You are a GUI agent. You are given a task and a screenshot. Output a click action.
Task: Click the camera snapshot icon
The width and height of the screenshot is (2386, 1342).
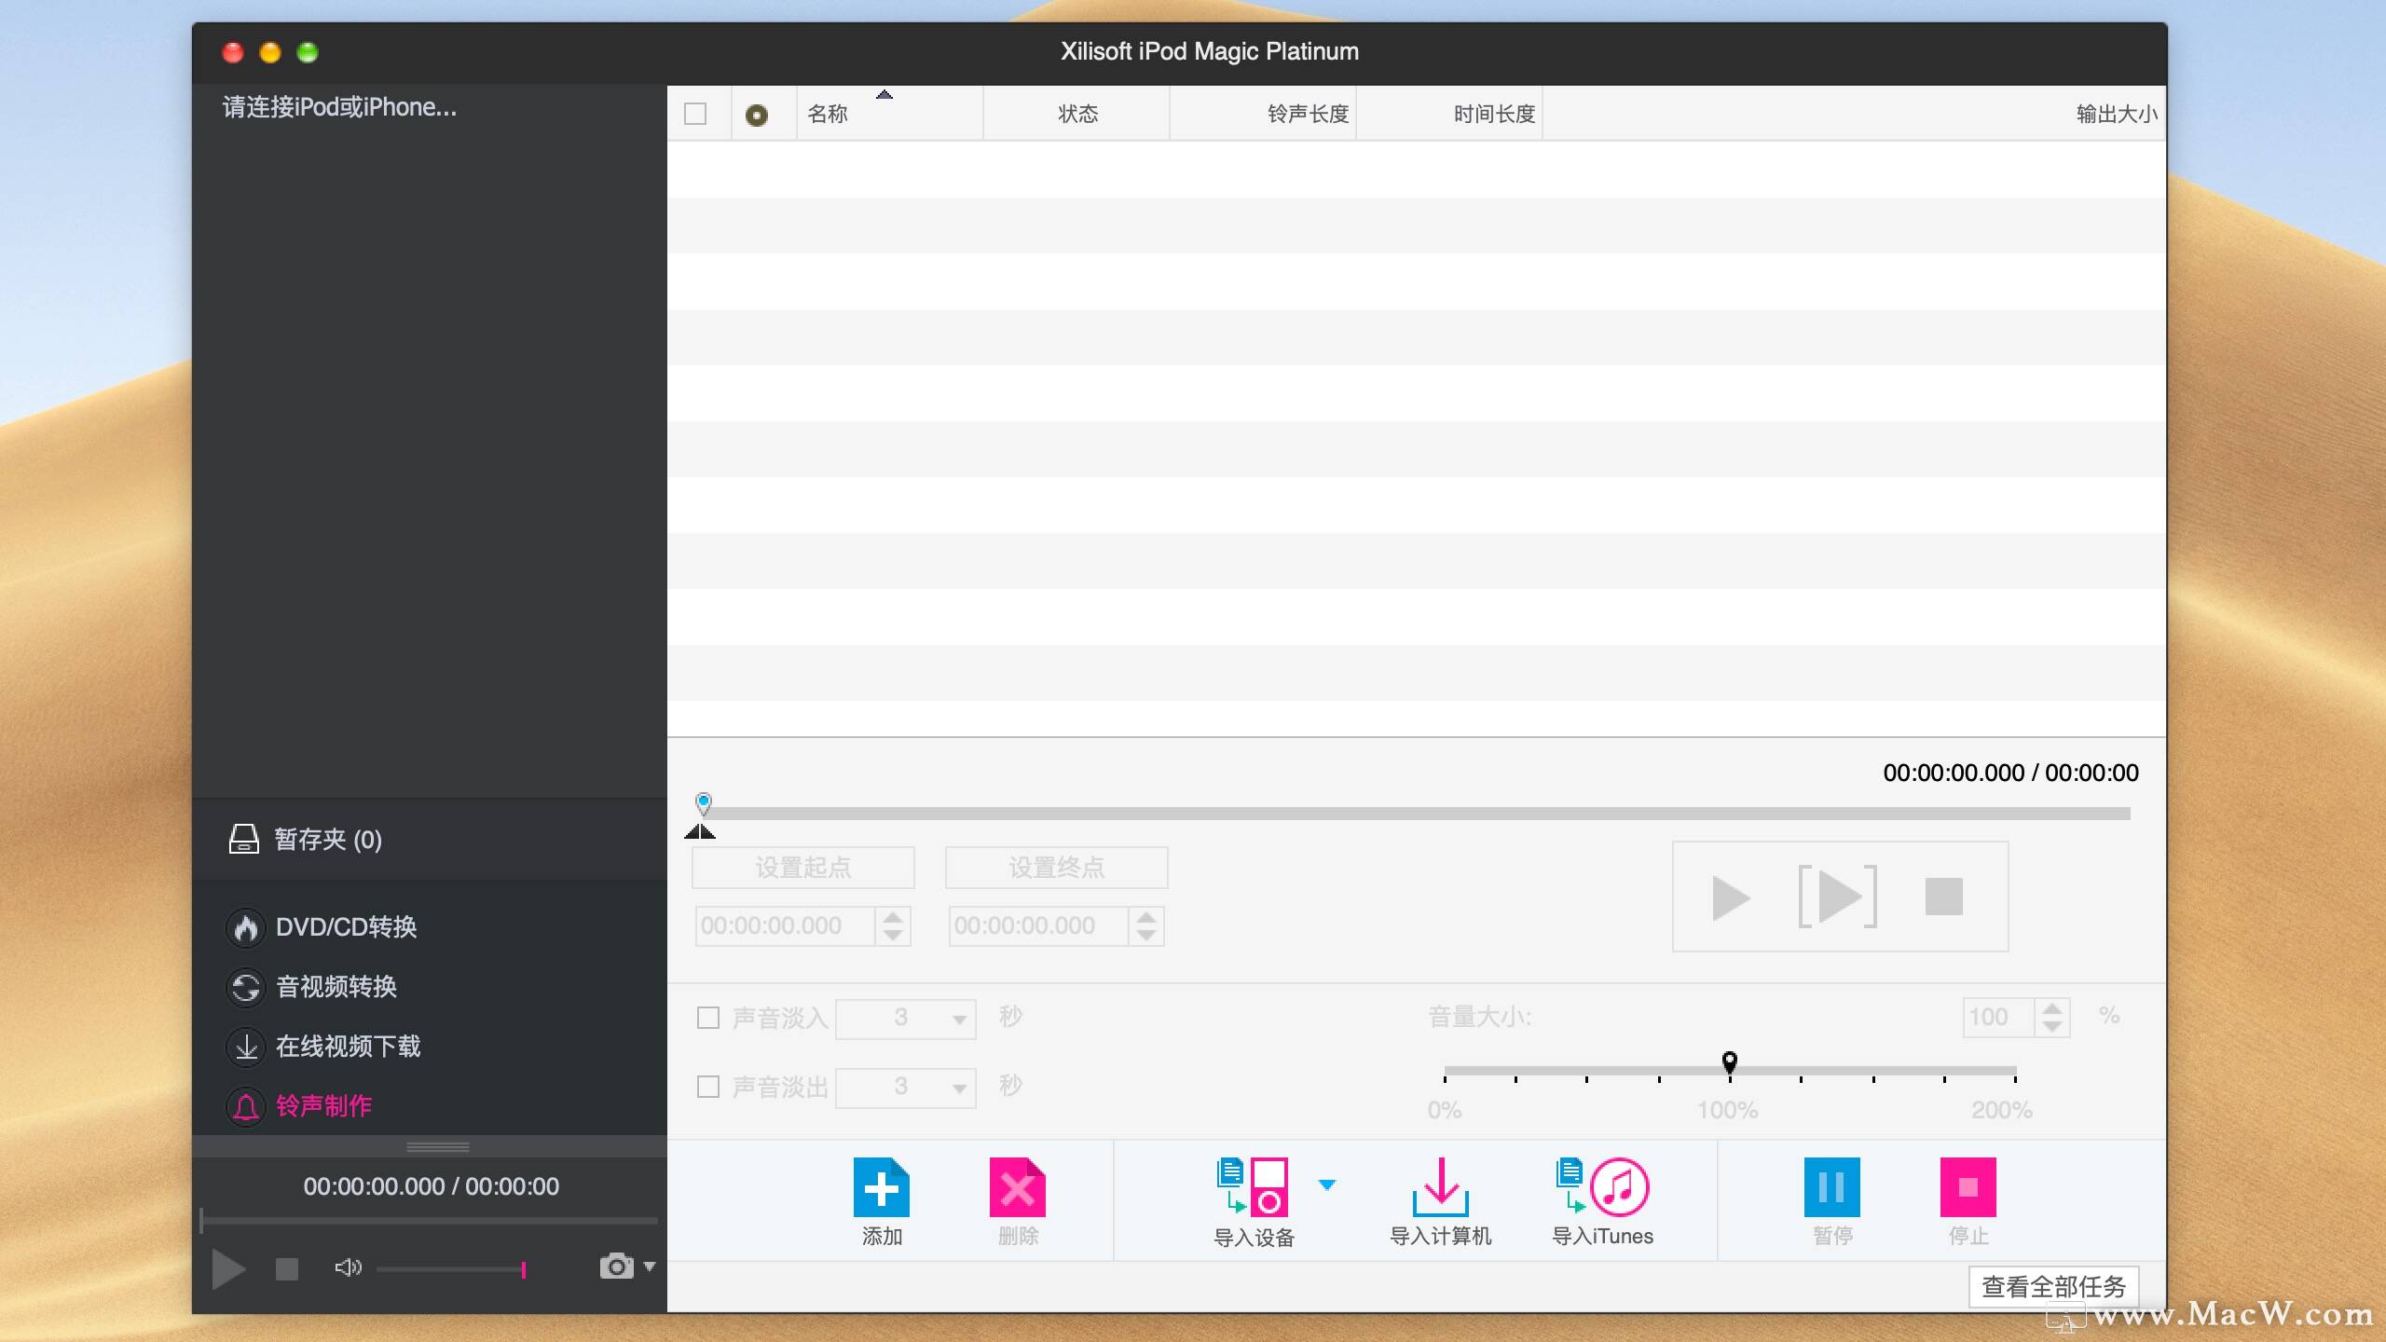pyautogui.click(x=616, y=1267)
